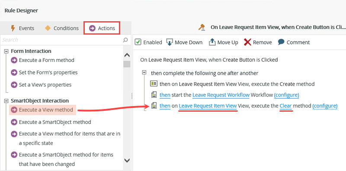
Task: Click the Comment speech bubble icon
Action: tap(281, 42)
